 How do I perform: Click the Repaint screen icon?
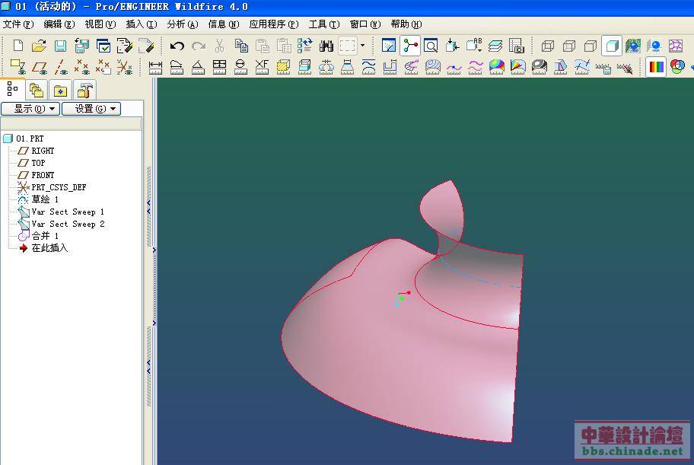[388, 46]
